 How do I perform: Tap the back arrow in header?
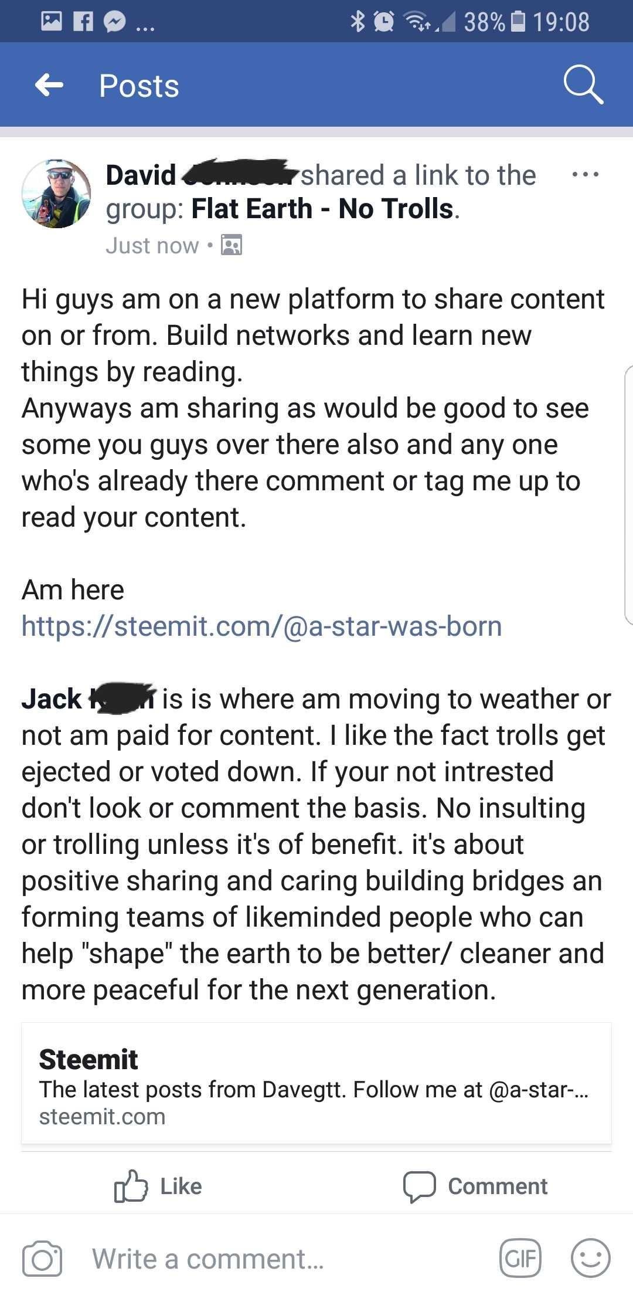coord(49,86)
